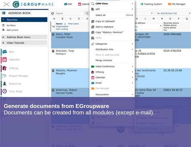Filter contacts by letter N
The width and height of the screenshot is (191, 147).
tap(162, 19)
